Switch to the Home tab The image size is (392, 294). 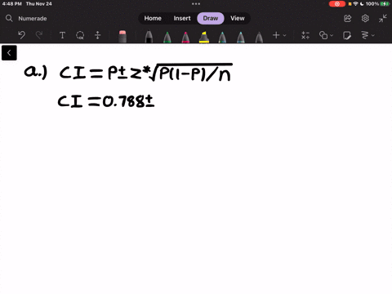click(x=153, y=18)
